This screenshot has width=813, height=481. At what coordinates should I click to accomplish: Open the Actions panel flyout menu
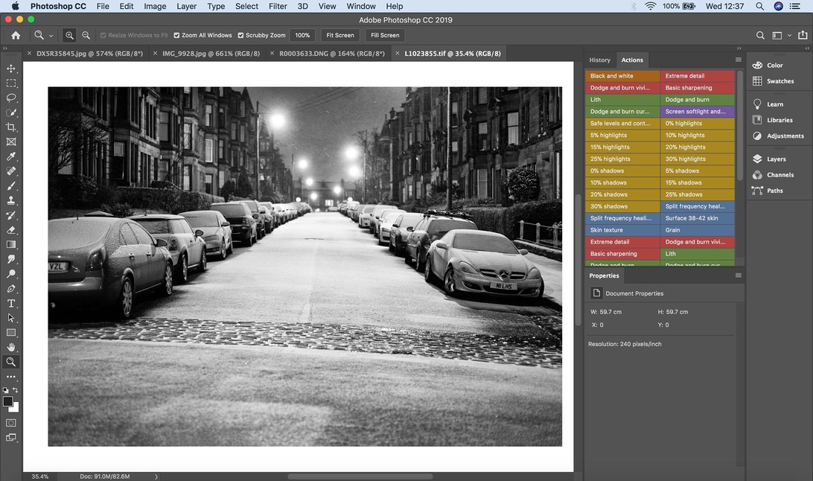(738, 60)
